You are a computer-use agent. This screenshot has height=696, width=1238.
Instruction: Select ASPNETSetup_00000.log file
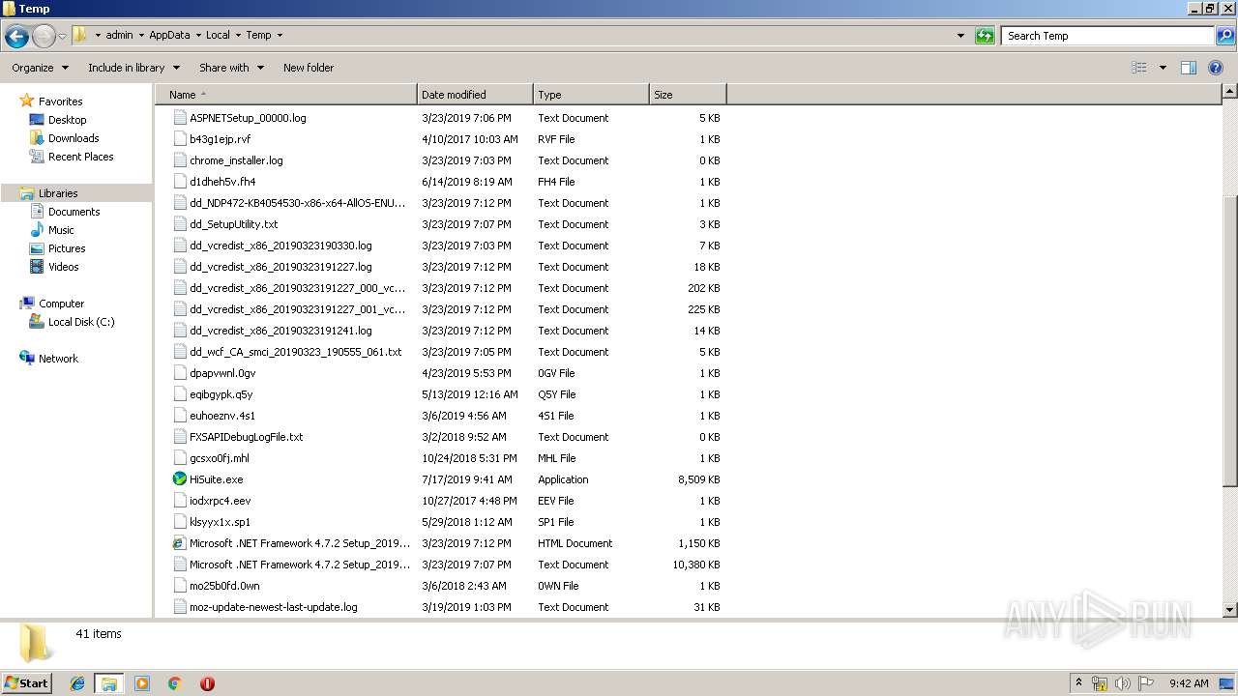[248, 118]
